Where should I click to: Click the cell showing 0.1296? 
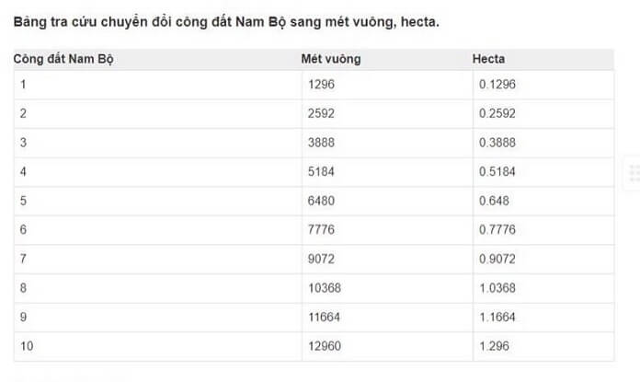click(543, 85)
